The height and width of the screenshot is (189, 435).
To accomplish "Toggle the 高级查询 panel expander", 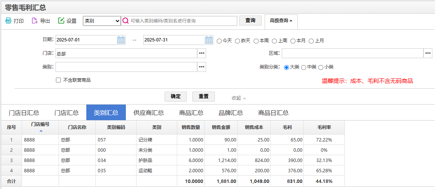I will coord(281,21).
